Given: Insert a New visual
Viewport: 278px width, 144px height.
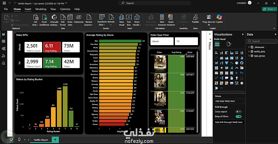Looking at the screenshot, I should (x=121, y=20).
